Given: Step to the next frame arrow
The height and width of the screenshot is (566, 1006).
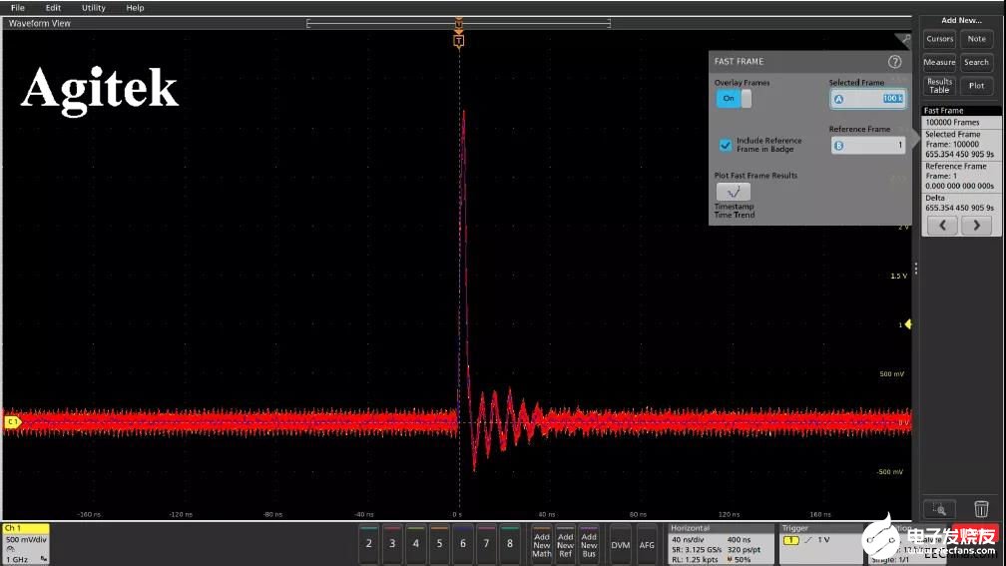Looking at the screenshot, I should point(976,226).
